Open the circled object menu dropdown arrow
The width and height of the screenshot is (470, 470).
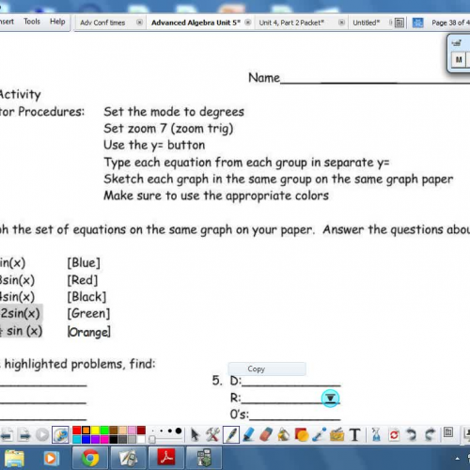point(330,399)
